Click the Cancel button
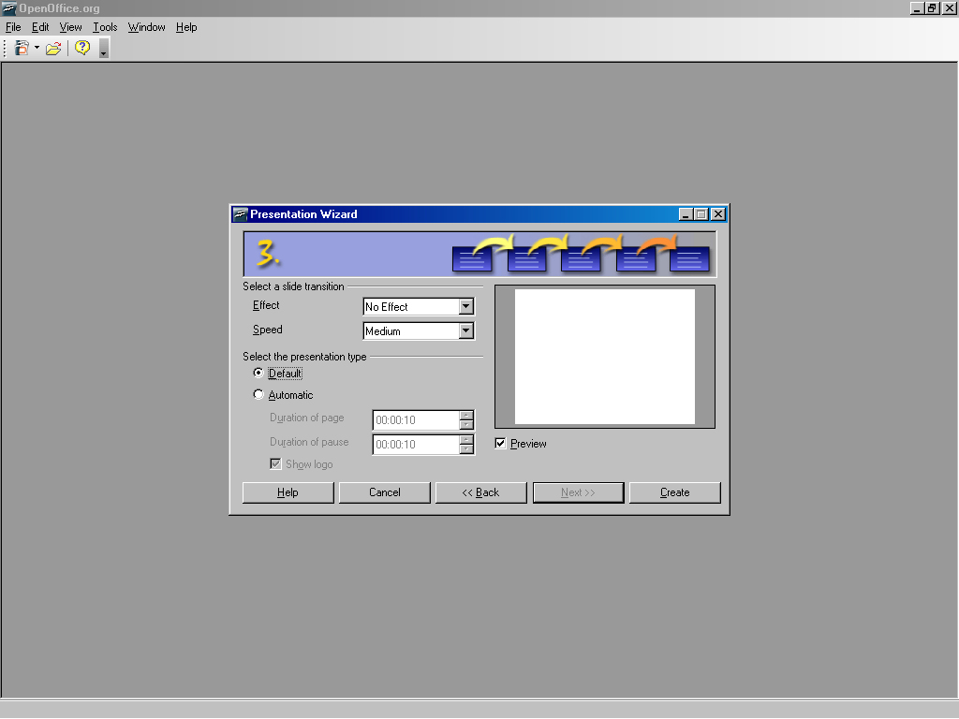The width and height of the screenshot is (959, 719). pos(384,492)
